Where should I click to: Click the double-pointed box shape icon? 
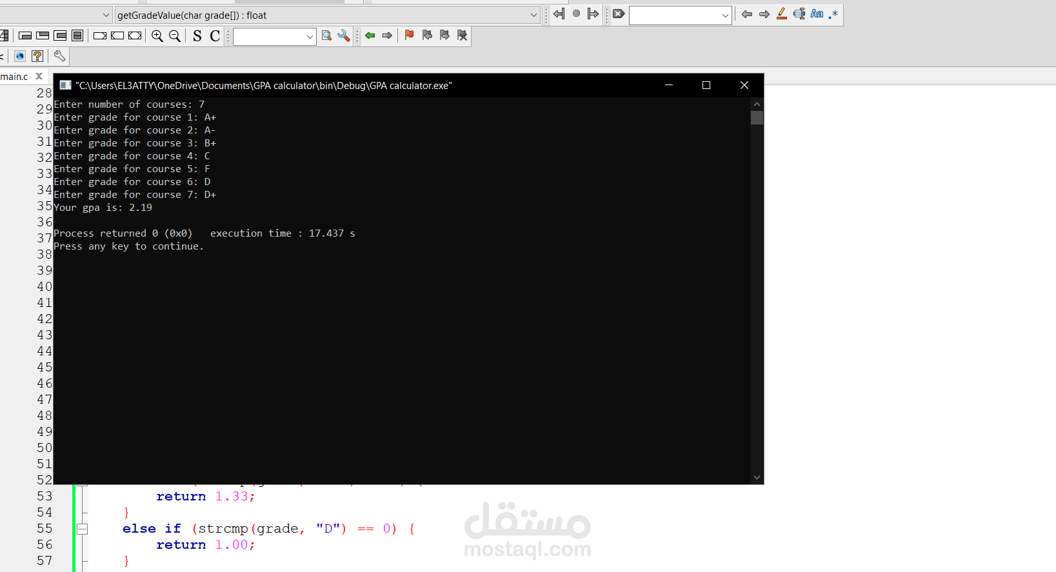coord(135,36)
